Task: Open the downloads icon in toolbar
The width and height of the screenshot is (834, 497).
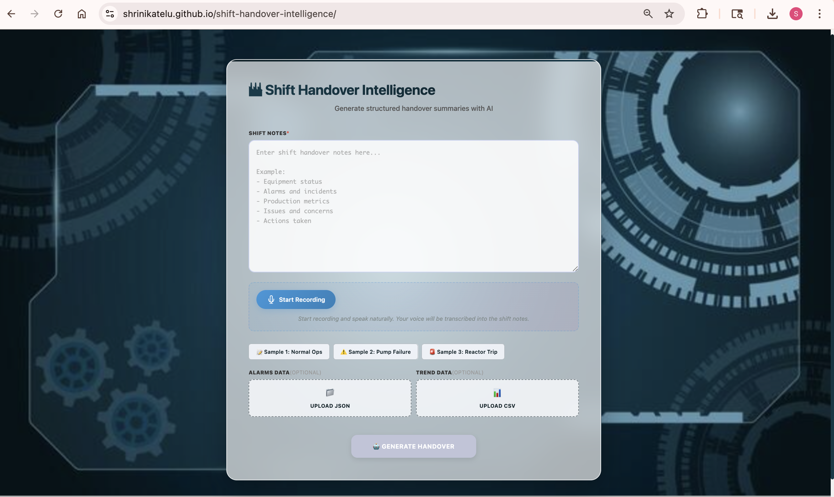Action: (x=772, y=14)
